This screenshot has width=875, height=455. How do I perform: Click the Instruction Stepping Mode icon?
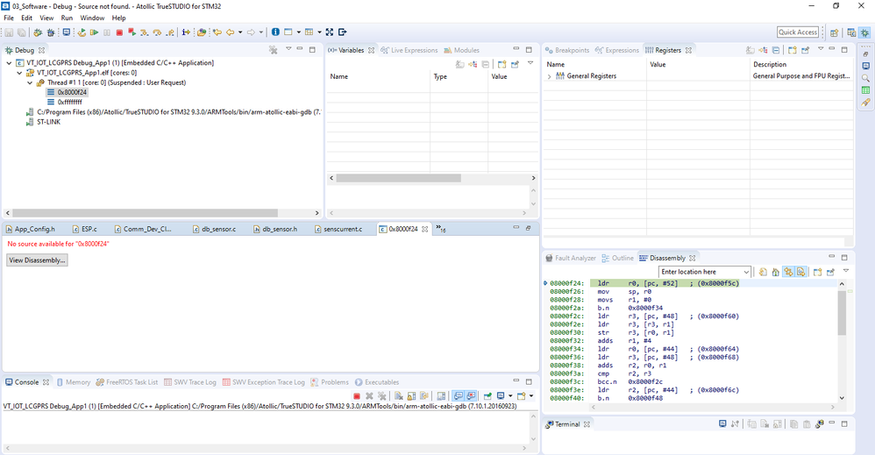(186, 32)
